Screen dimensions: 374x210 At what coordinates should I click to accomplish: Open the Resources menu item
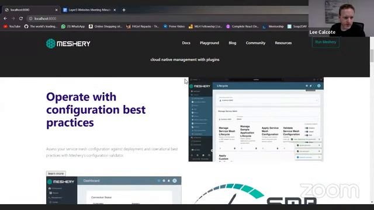click(x=283, y=43)
